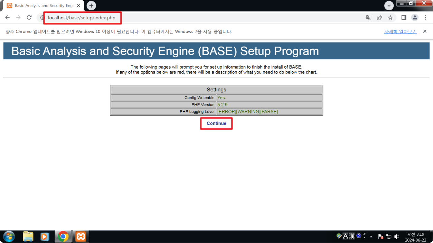
Task: Open the volume speaker tray icon
Action: pyautogui.click(x=396, y=237)
